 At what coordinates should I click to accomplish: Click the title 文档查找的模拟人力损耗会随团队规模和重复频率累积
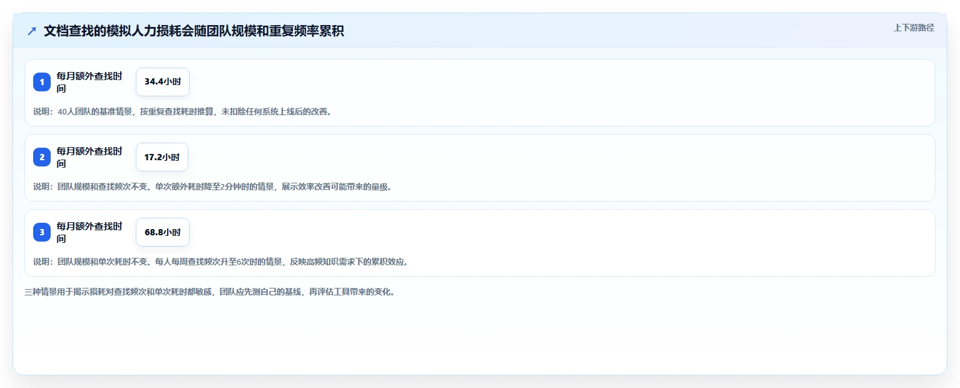pyautogui.click(x=194, y=31)
